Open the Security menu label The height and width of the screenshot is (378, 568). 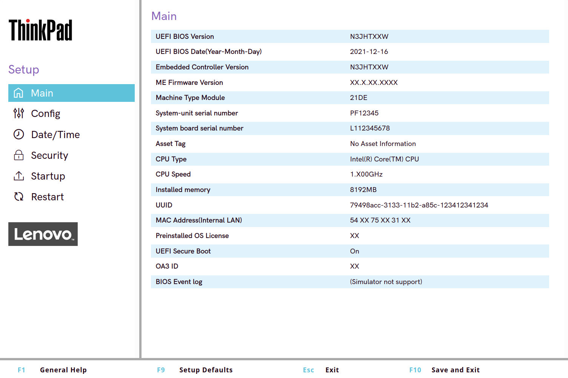pyautogui.click(x=49, y=155)
